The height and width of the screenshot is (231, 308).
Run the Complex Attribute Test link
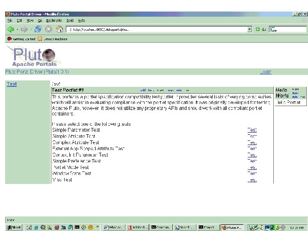click(x=252, y=142)
